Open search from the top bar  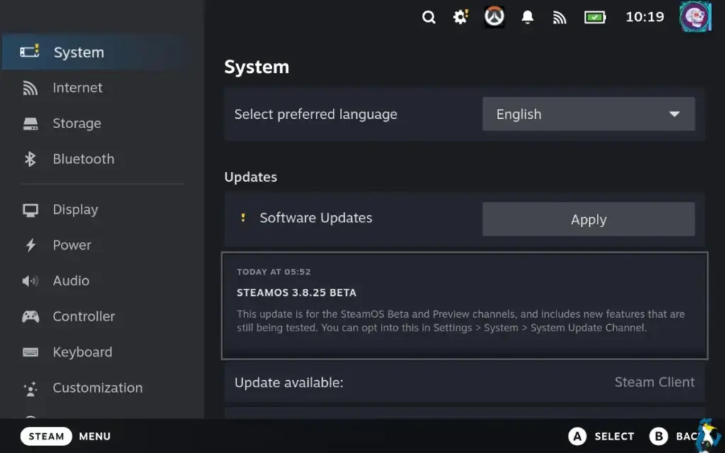click(428, 18)
